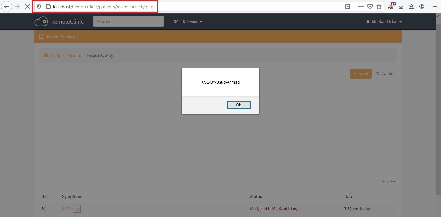Click the 7:32 pm Today date cell
The width and height of the screenshot is (441, 217).
coord(357,209)
